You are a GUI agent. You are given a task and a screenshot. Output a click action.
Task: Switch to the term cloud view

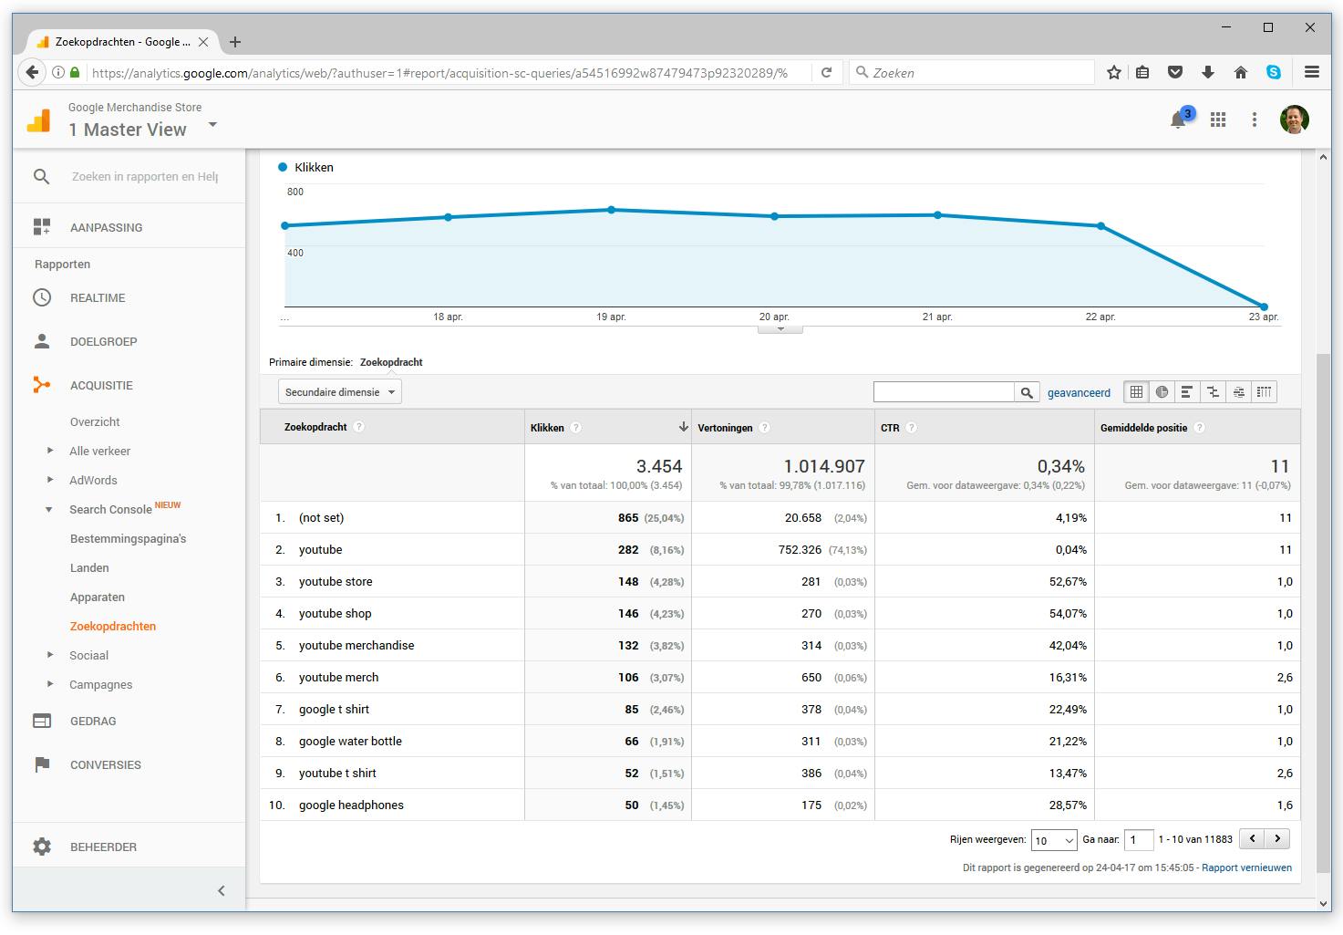pyautogui.click(x=1238, y=392)
